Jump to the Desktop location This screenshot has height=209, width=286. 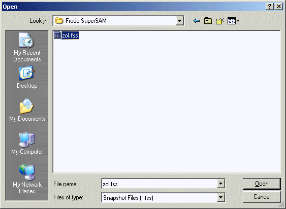(x=27, y=78)
